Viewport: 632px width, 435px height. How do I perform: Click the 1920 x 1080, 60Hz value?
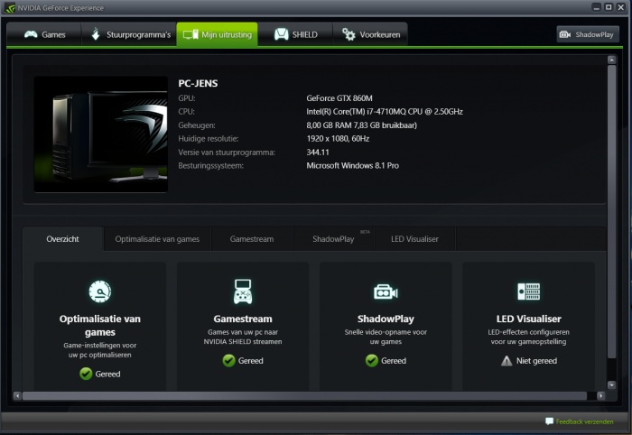click(x=338, y=139)
